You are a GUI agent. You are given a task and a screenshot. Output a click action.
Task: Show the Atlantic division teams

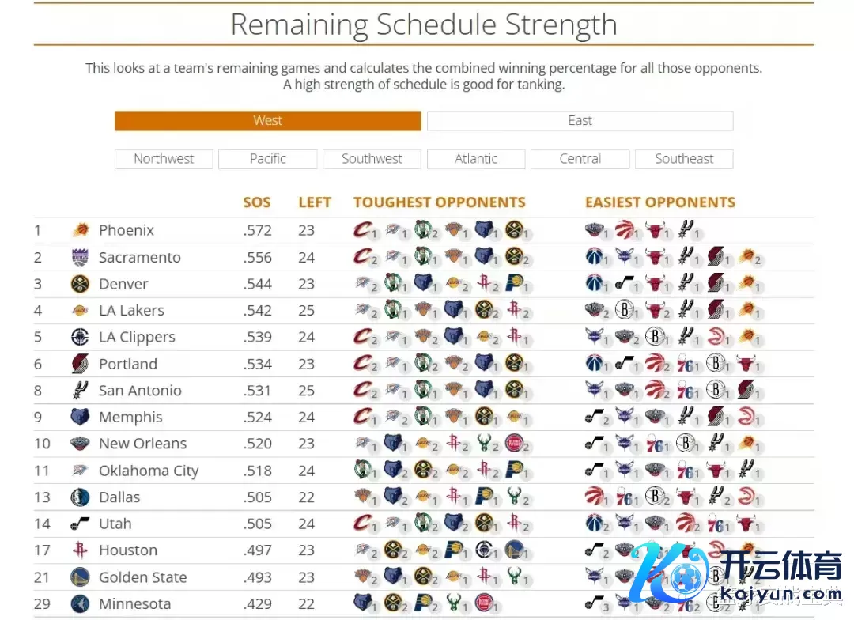[476, 159]
